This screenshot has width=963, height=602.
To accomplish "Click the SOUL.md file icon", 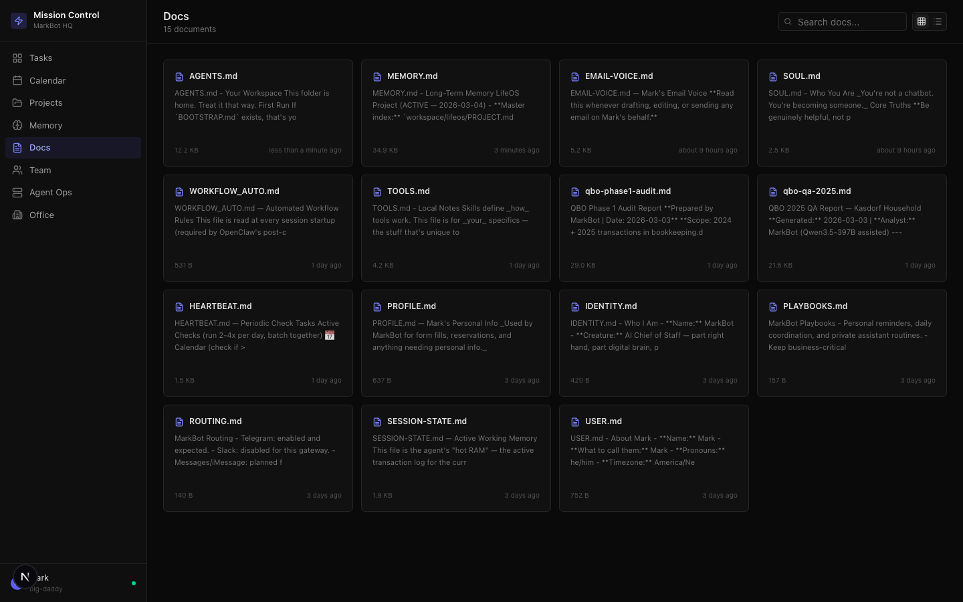I will 773,77.
